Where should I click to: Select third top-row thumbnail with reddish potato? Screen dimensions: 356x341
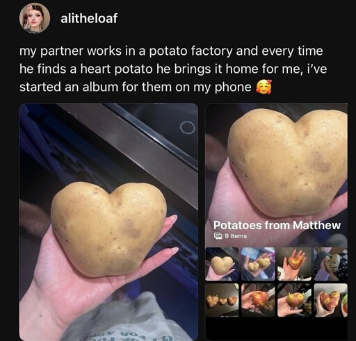(x=294, y=264)
